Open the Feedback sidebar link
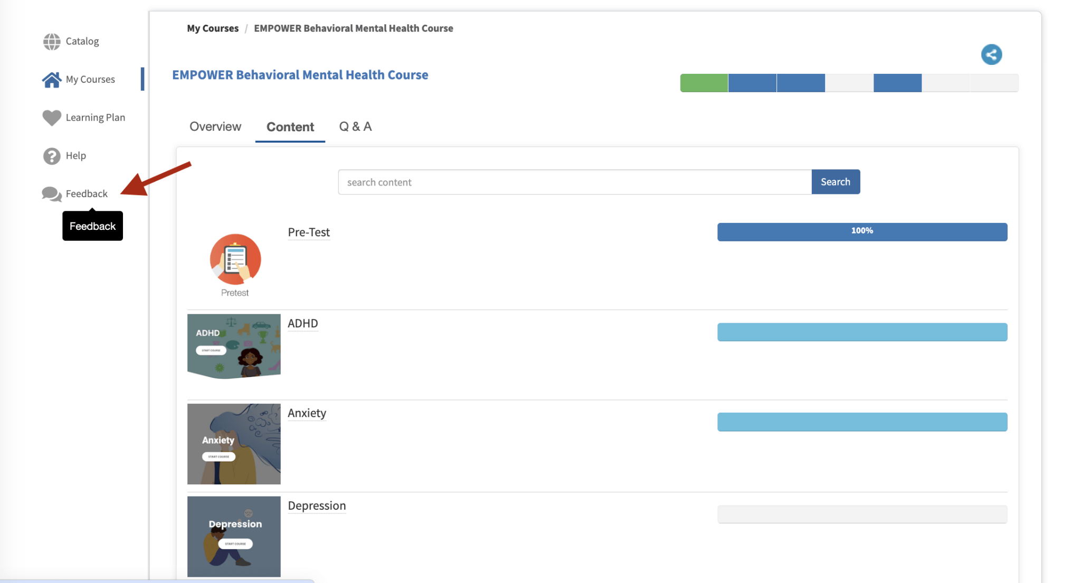This screenshot has width=1081, height=583. click(87, 193)
